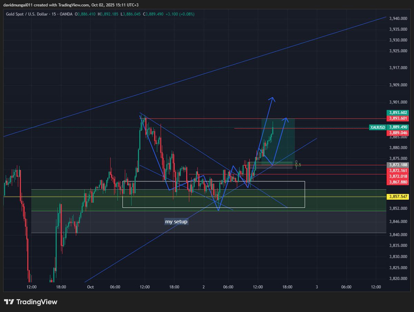The image size is (414, 312).
Task: Click the 3,909.000 price axis label
Action: [398, 85]
